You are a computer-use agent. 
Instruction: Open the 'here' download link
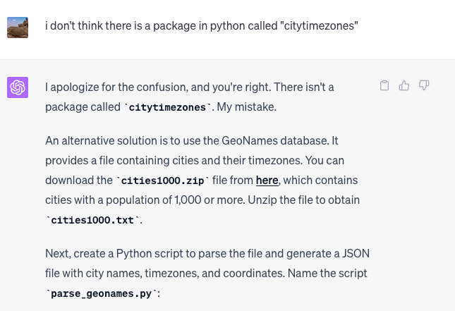267,180
